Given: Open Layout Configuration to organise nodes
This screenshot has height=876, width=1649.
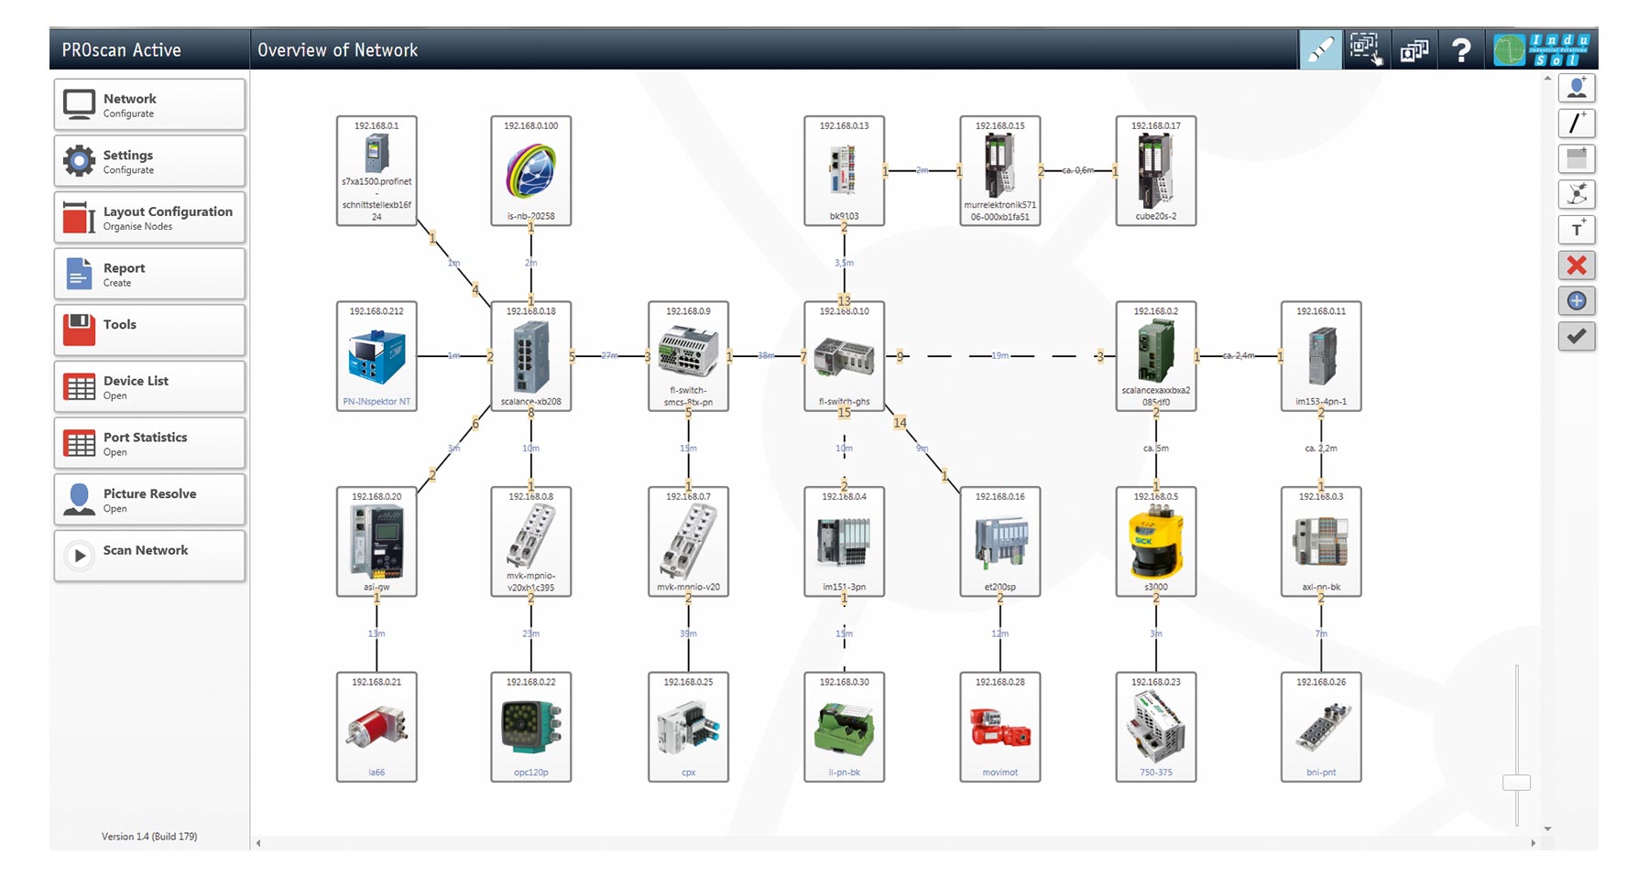Looking at the screenshot, I should (149, 218).
